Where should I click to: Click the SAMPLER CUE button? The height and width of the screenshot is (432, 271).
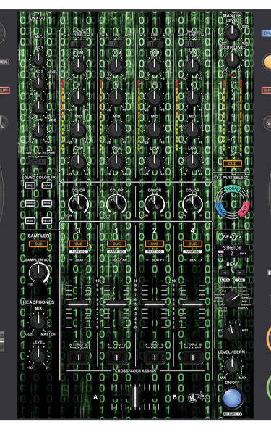38,244
